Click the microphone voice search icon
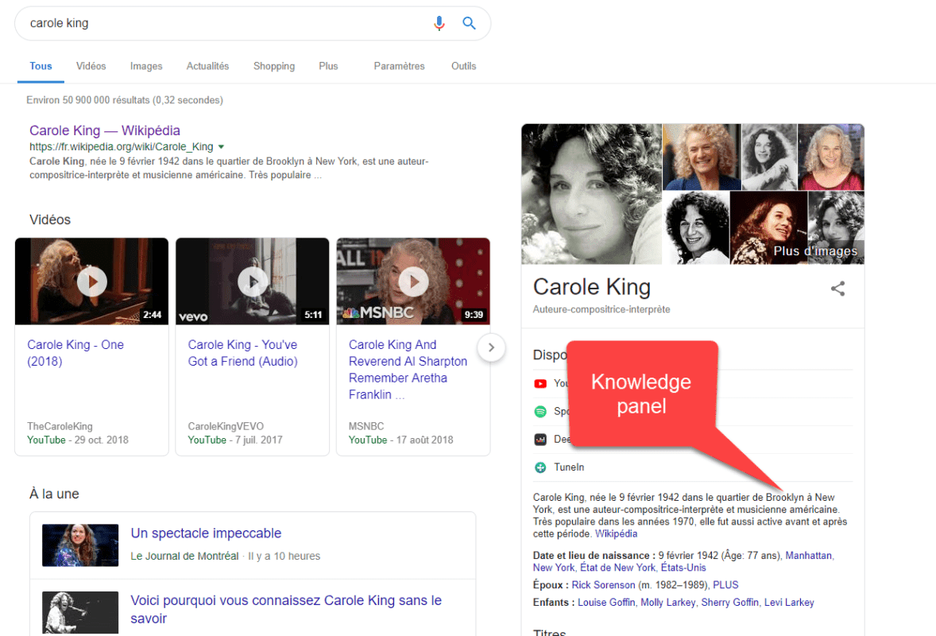Screen dimensions: 936x636 [439, 23]
